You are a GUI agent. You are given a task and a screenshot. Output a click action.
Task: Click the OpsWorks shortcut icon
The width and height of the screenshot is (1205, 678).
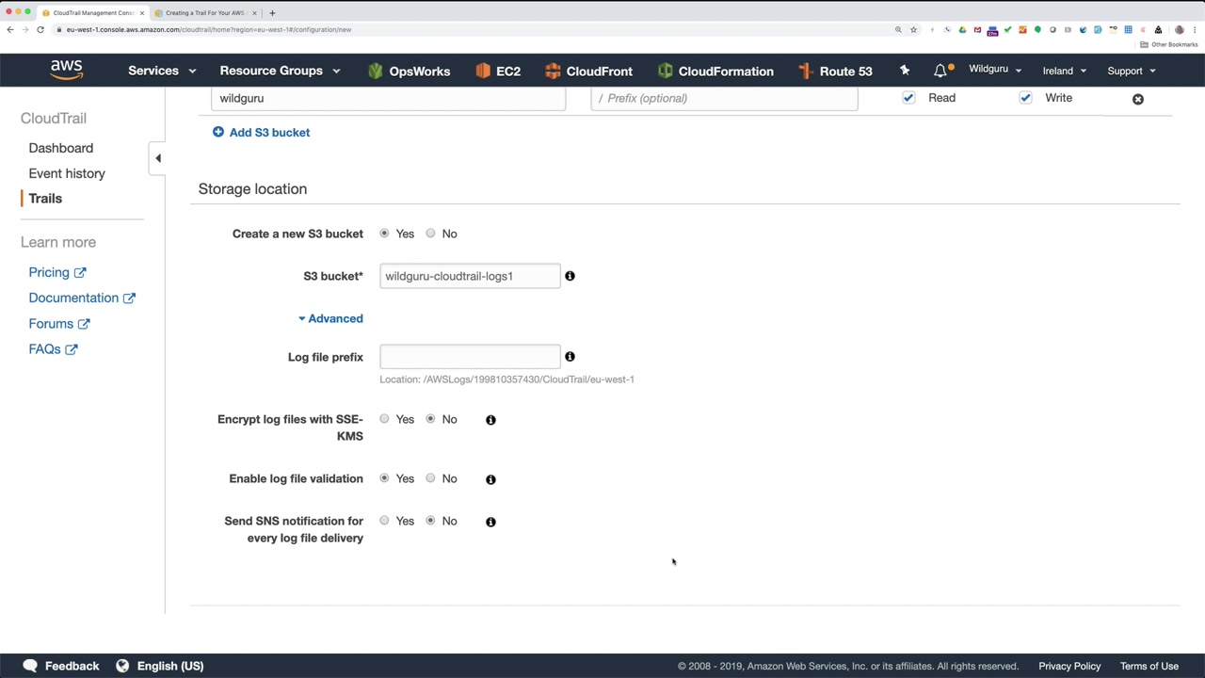click(x=376, y=71)
